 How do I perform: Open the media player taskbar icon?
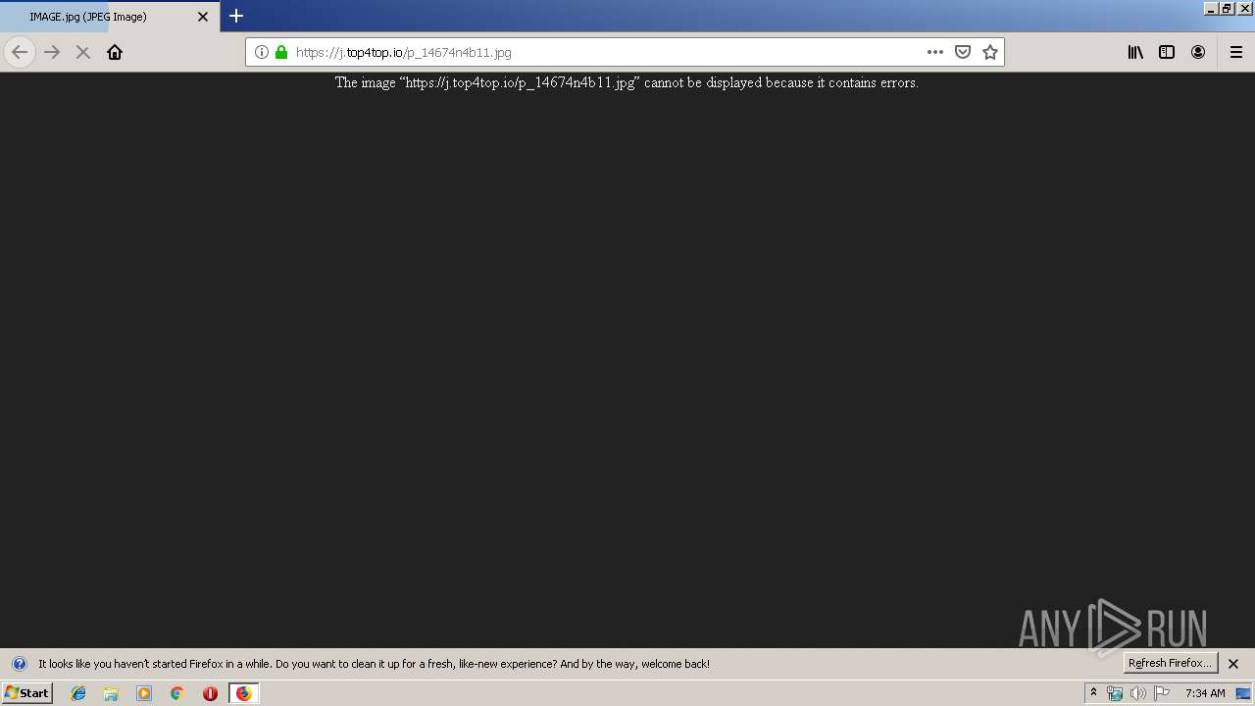(144, 693)
